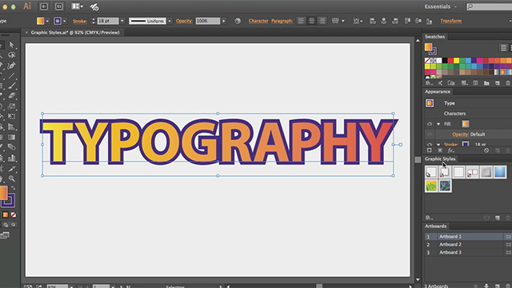Align text left in control bar
512x288 pixels.
coord(301,21)
